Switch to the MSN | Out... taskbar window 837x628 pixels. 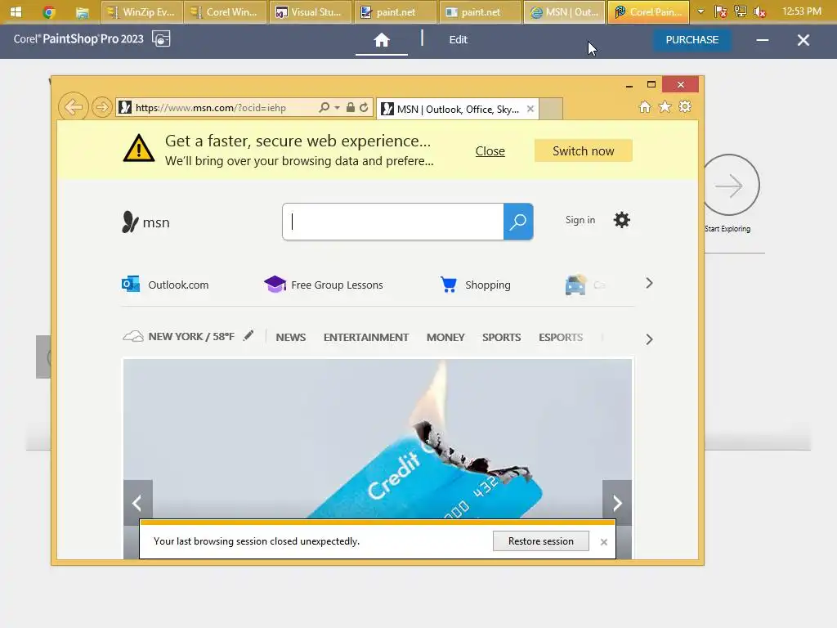[x=564, y=11]
